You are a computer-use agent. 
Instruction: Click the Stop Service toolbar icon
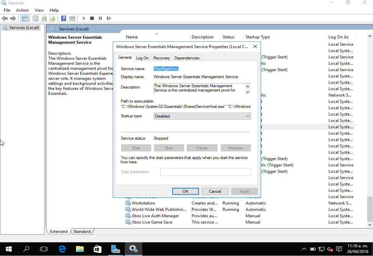tap(92, 18)
